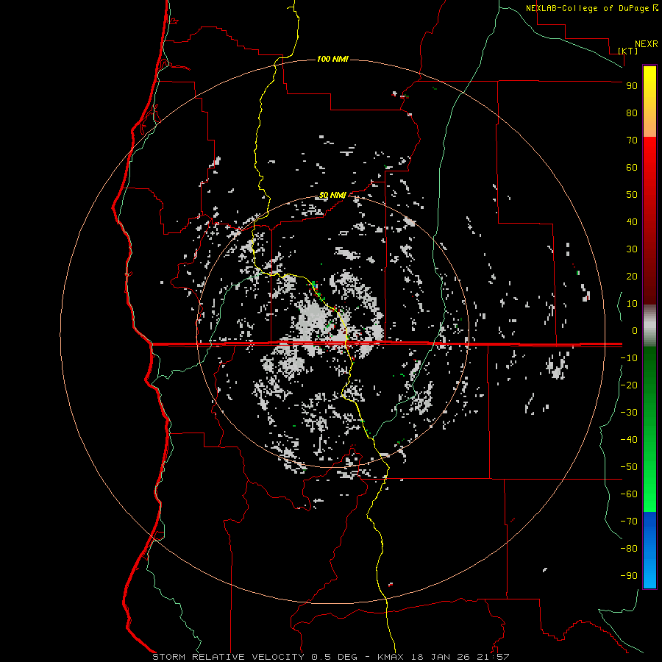This screenshot has height=662, width=662.
Task: Click the positive 70 scale value
Action: [x=632, y=140]
